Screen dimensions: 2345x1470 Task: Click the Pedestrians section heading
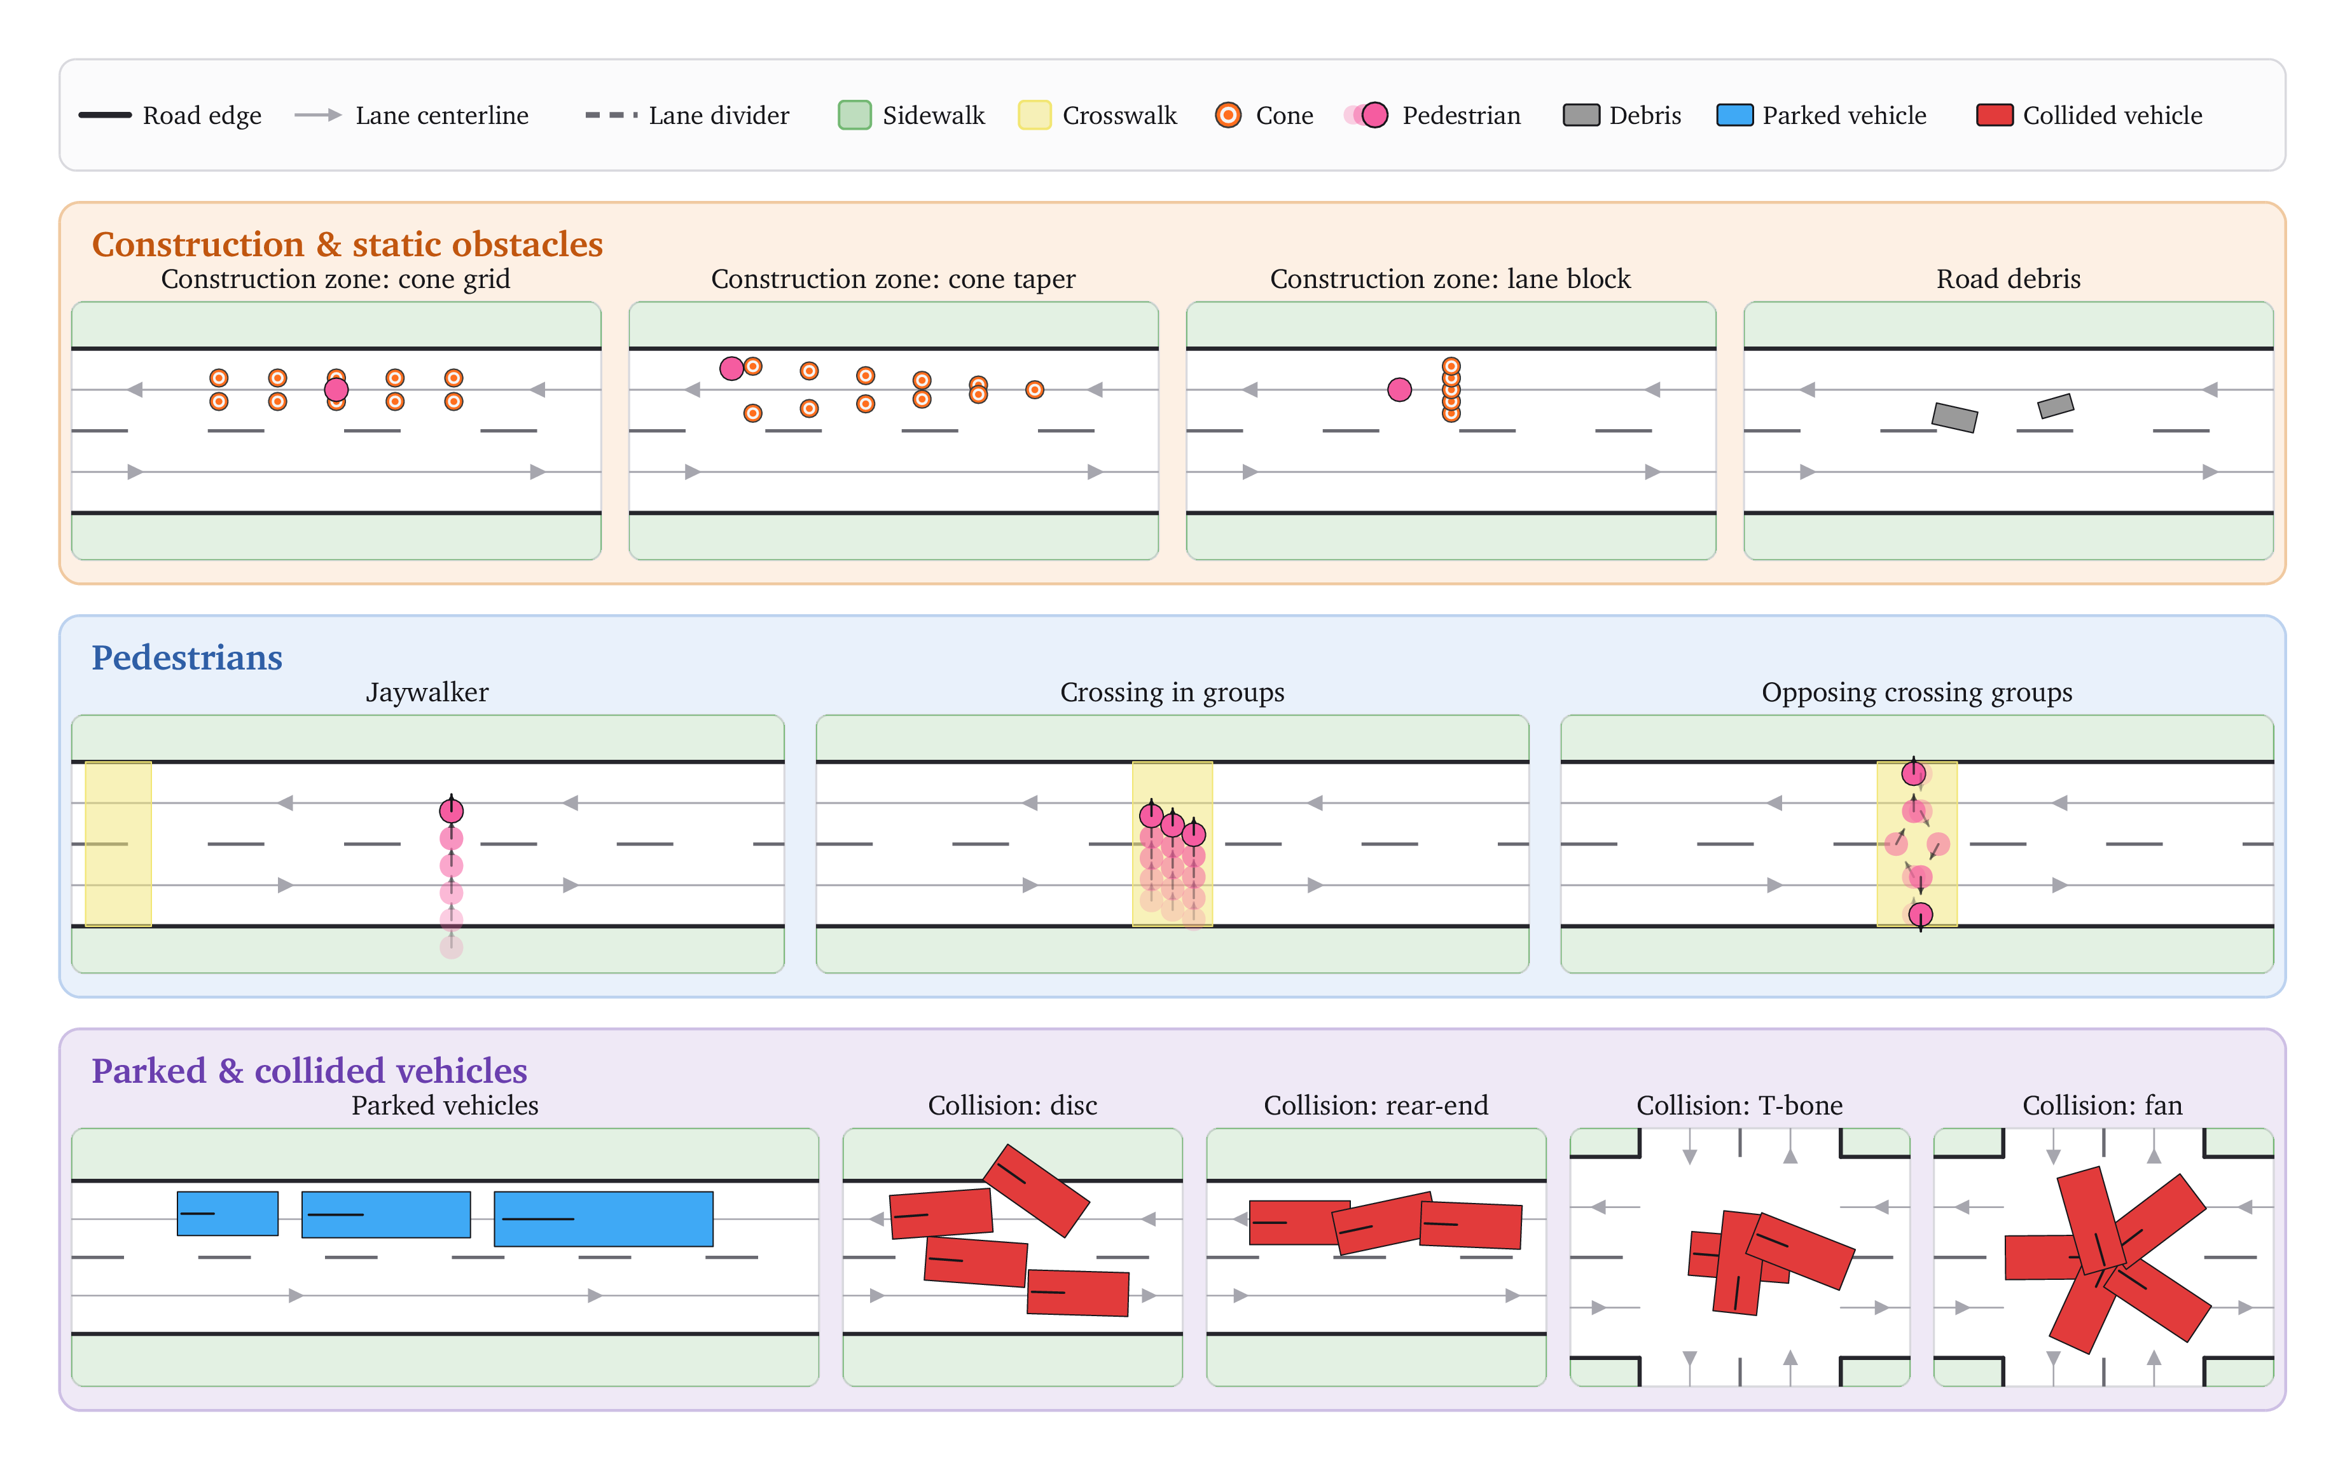[186, 657]
